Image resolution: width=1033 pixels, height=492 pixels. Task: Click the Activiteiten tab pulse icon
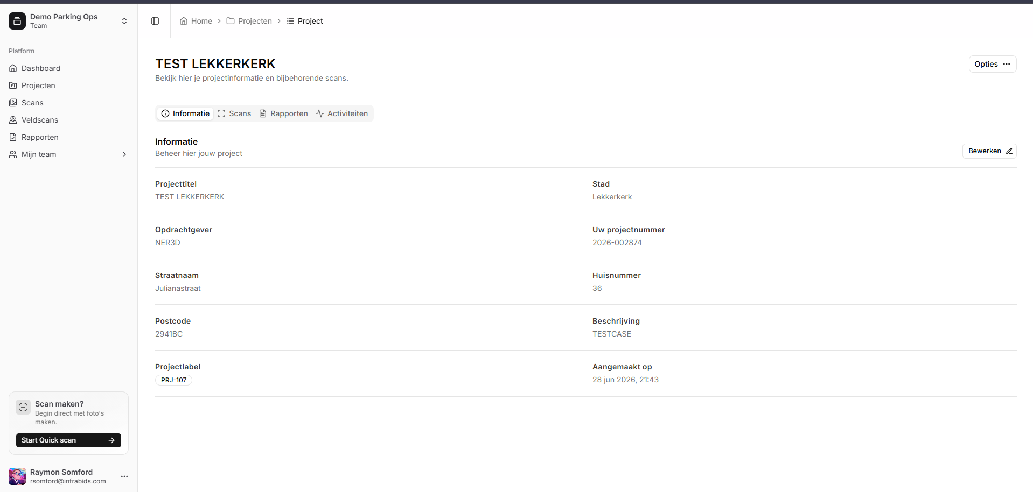pyautogui.click(x=320, y=113)
